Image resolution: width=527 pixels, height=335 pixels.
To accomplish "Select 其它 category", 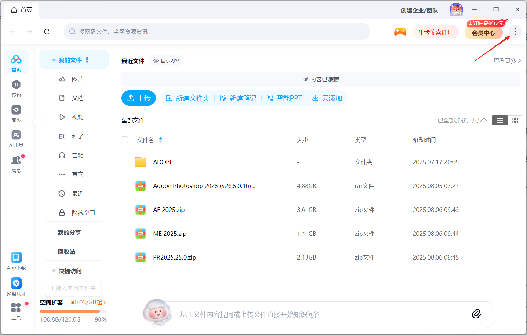I will [x=74, y=174].
